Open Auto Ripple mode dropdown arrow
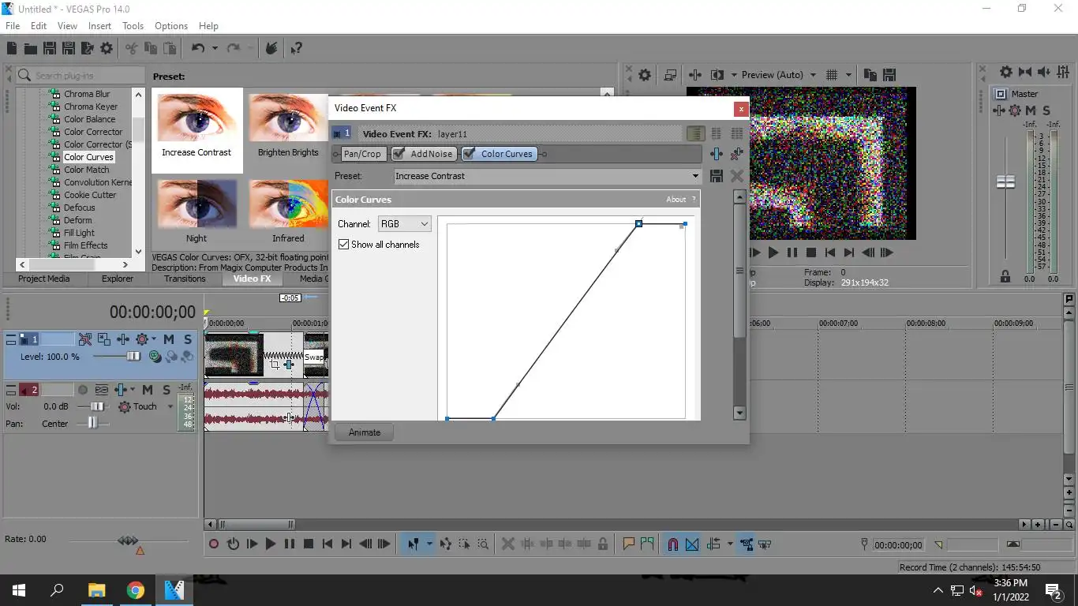Image resolution: width=1078 pixels, height=606 pixels. coord(729,544)
